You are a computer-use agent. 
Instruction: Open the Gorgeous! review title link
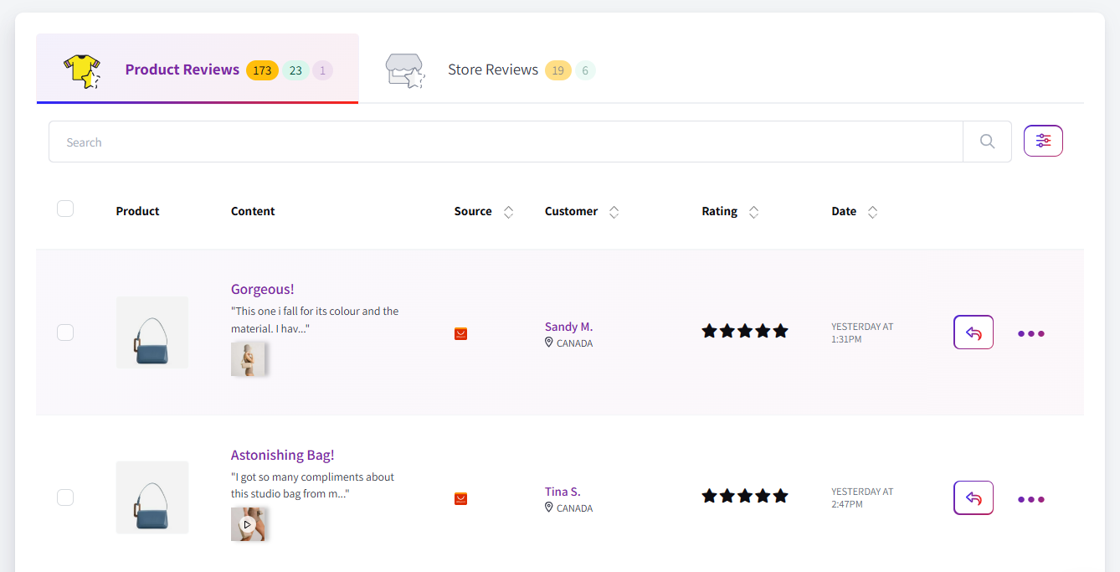pos(262,289)
